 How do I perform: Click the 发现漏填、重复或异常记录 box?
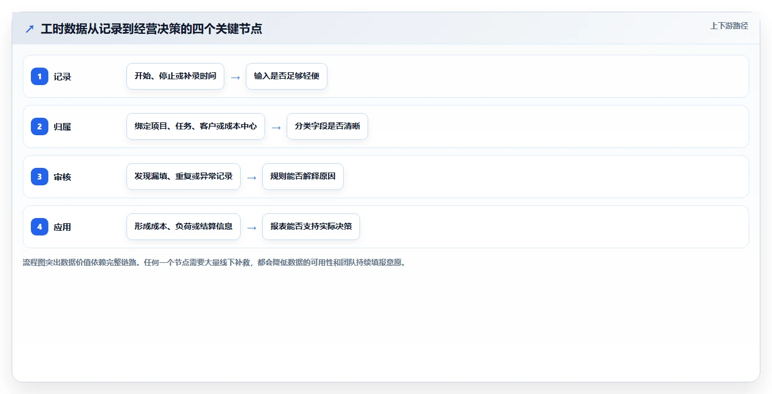click(184, 177)
